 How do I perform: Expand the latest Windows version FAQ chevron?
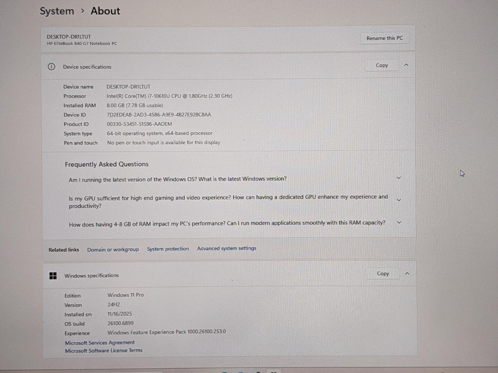(398, 178)
